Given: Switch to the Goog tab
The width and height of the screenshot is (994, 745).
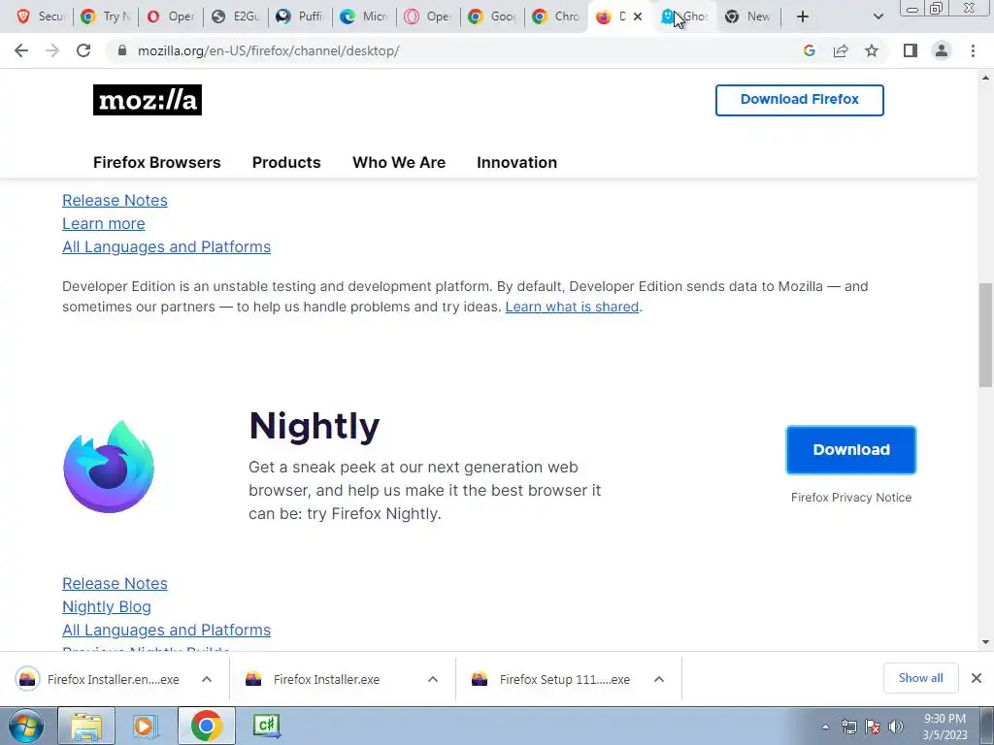Looking at the screenshot, I should pos(492,16).
